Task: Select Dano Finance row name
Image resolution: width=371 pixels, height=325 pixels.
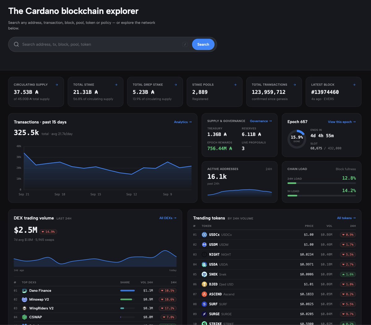Action: click(40, 291)
